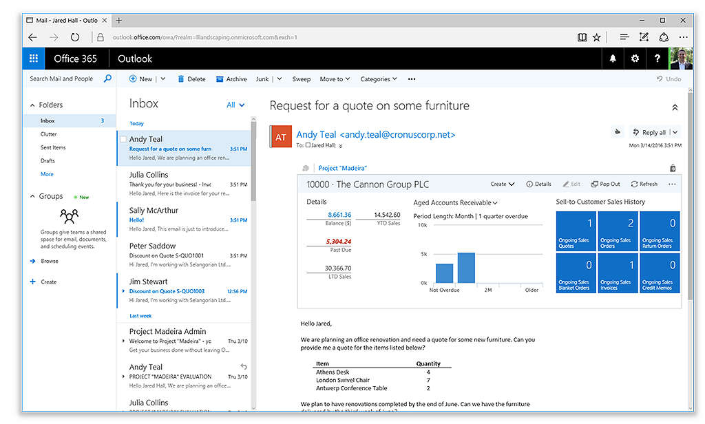The height and width of the screenshot is (424, 705).
Task: Select checkbox for Andy Teal quote email
Action: tap(123, 140)
